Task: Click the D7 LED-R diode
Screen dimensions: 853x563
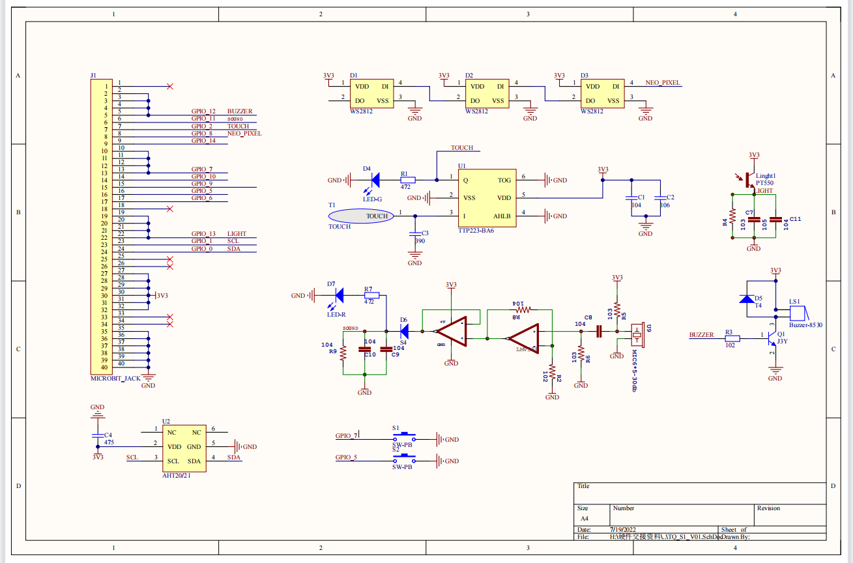Action: pyautogui.click(x=339, y=295)
